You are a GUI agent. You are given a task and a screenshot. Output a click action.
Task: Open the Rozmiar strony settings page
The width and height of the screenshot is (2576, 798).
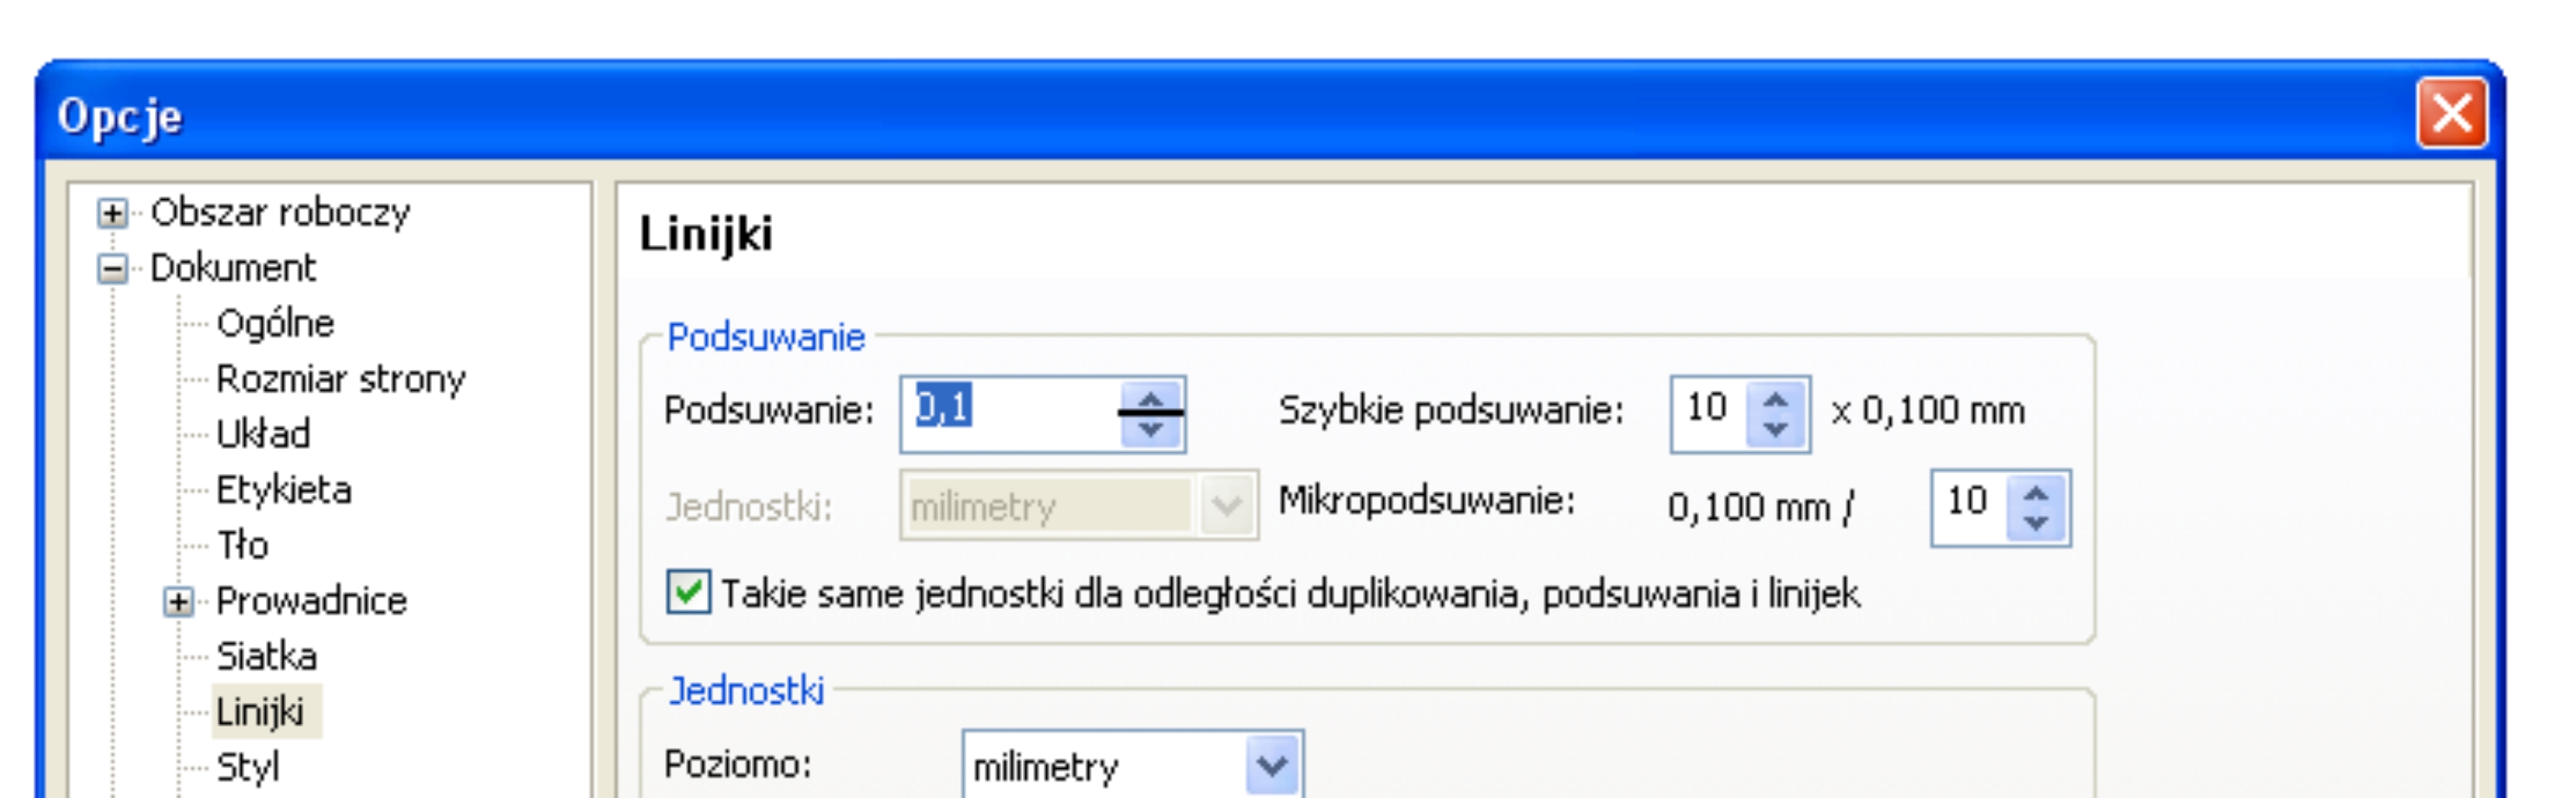[340, 380]
